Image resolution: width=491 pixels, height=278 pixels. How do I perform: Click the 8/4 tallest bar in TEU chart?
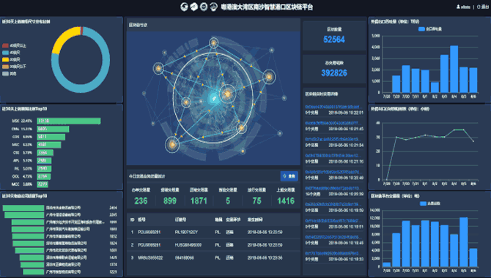click(x=454, y=69)
